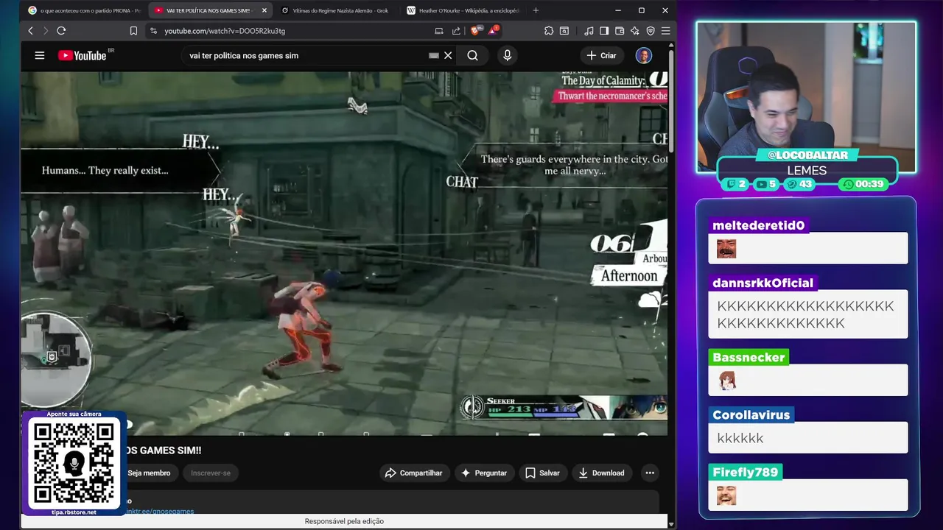This screenshot has height=530, width=943.
Task: Open more actions three-dot menu
Action: click(650, 473)
